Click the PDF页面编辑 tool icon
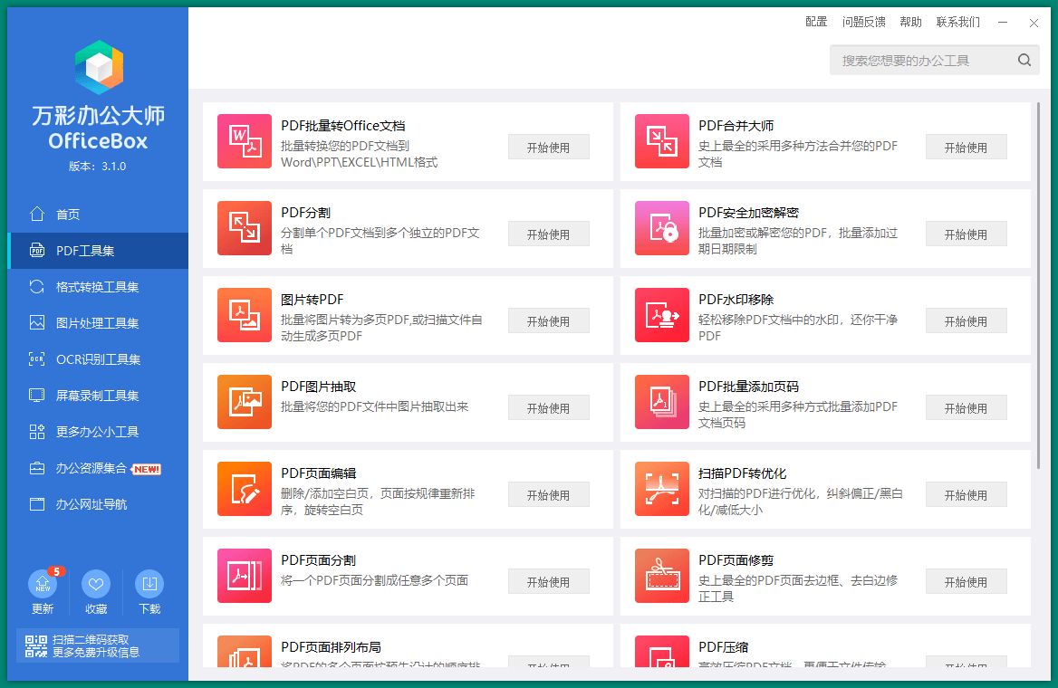 pyautogui.click(x=245, y=489)
